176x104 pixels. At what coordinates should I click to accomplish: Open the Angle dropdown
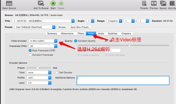(90, 21)
